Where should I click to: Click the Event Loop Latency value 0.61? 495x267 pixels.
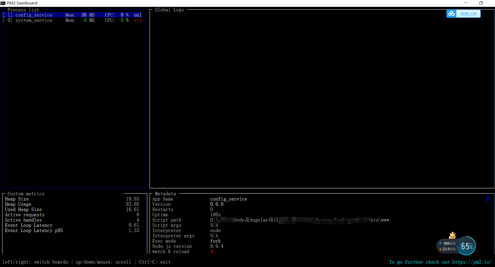click(134, 225)
